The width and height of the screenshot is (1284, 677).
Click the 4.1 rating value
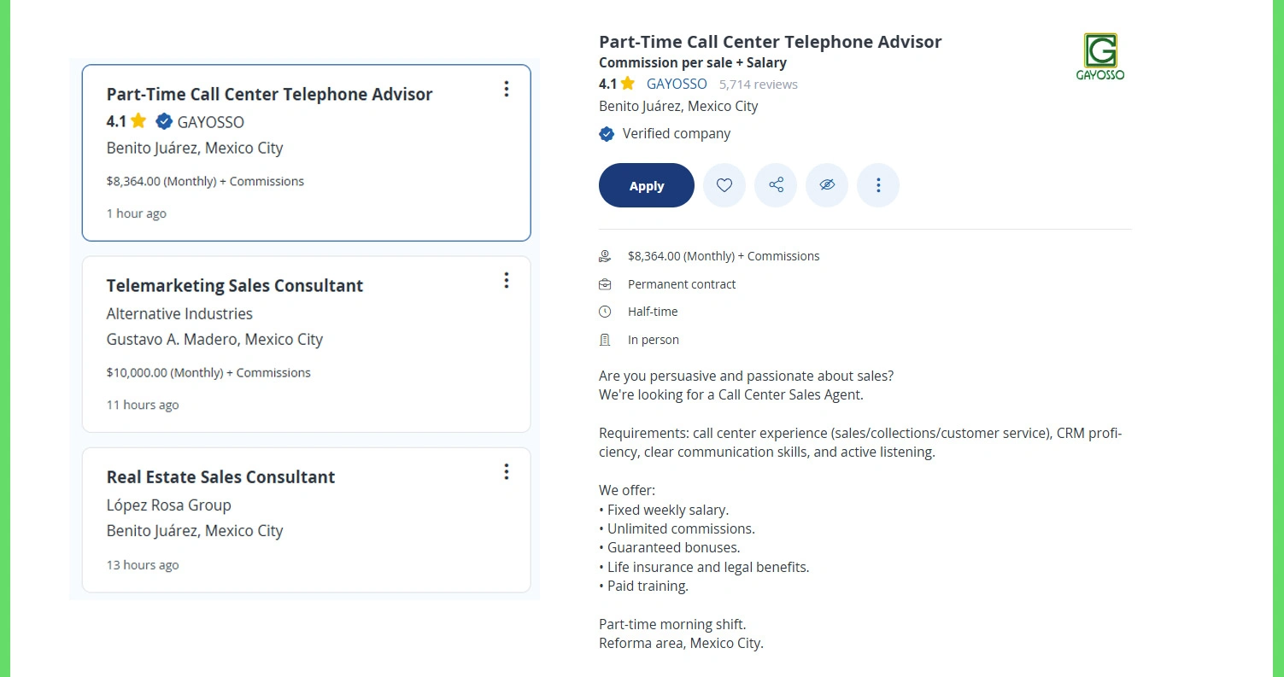[606, 84]
